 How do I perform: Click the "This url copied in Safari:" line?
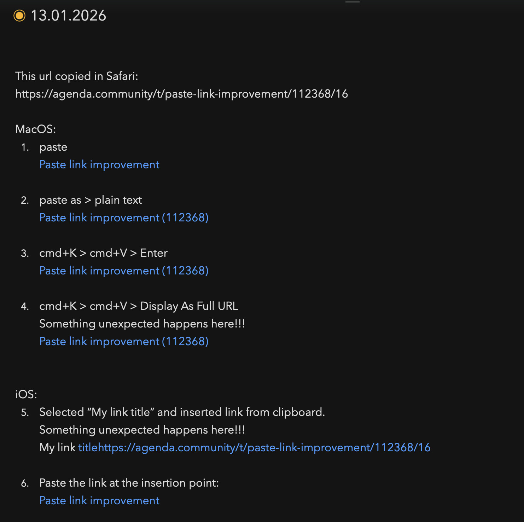pos(77,76)
